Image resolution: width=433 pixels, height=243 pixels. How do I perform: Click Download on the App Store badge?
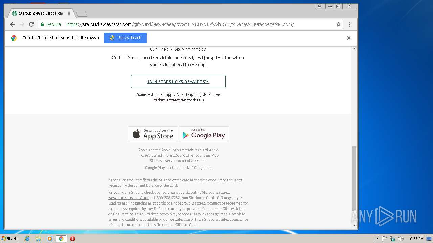tap(153, 134)
